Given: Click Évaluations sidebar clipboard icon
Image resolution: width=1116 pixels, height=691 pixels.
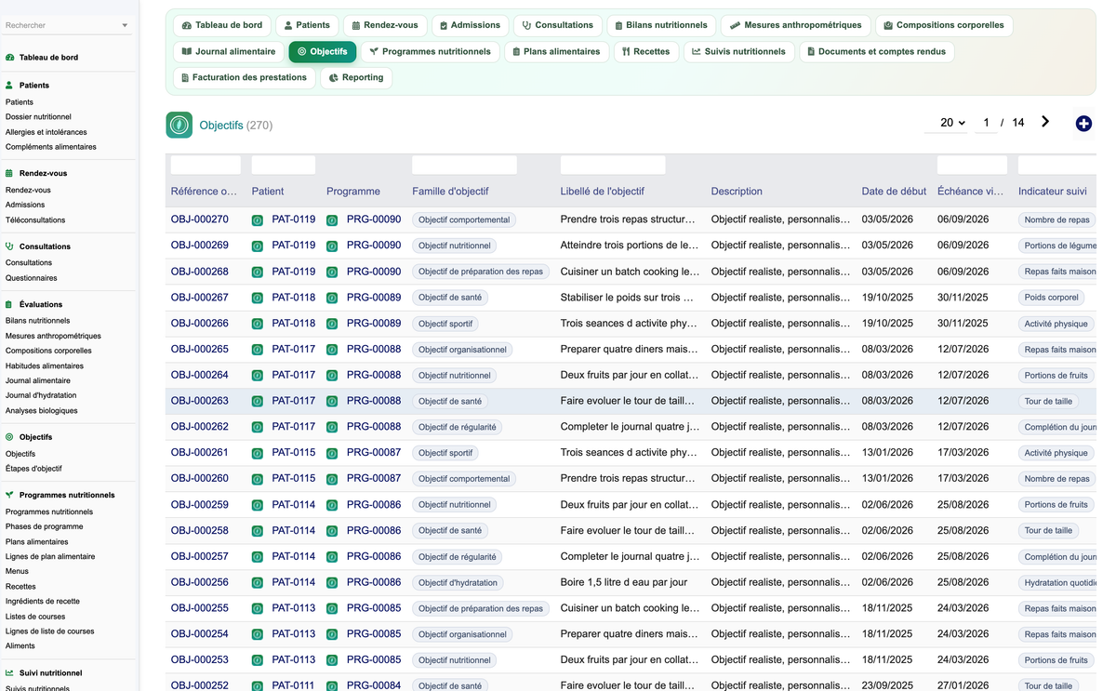Looking at the screenshot, I should (9, 304).
